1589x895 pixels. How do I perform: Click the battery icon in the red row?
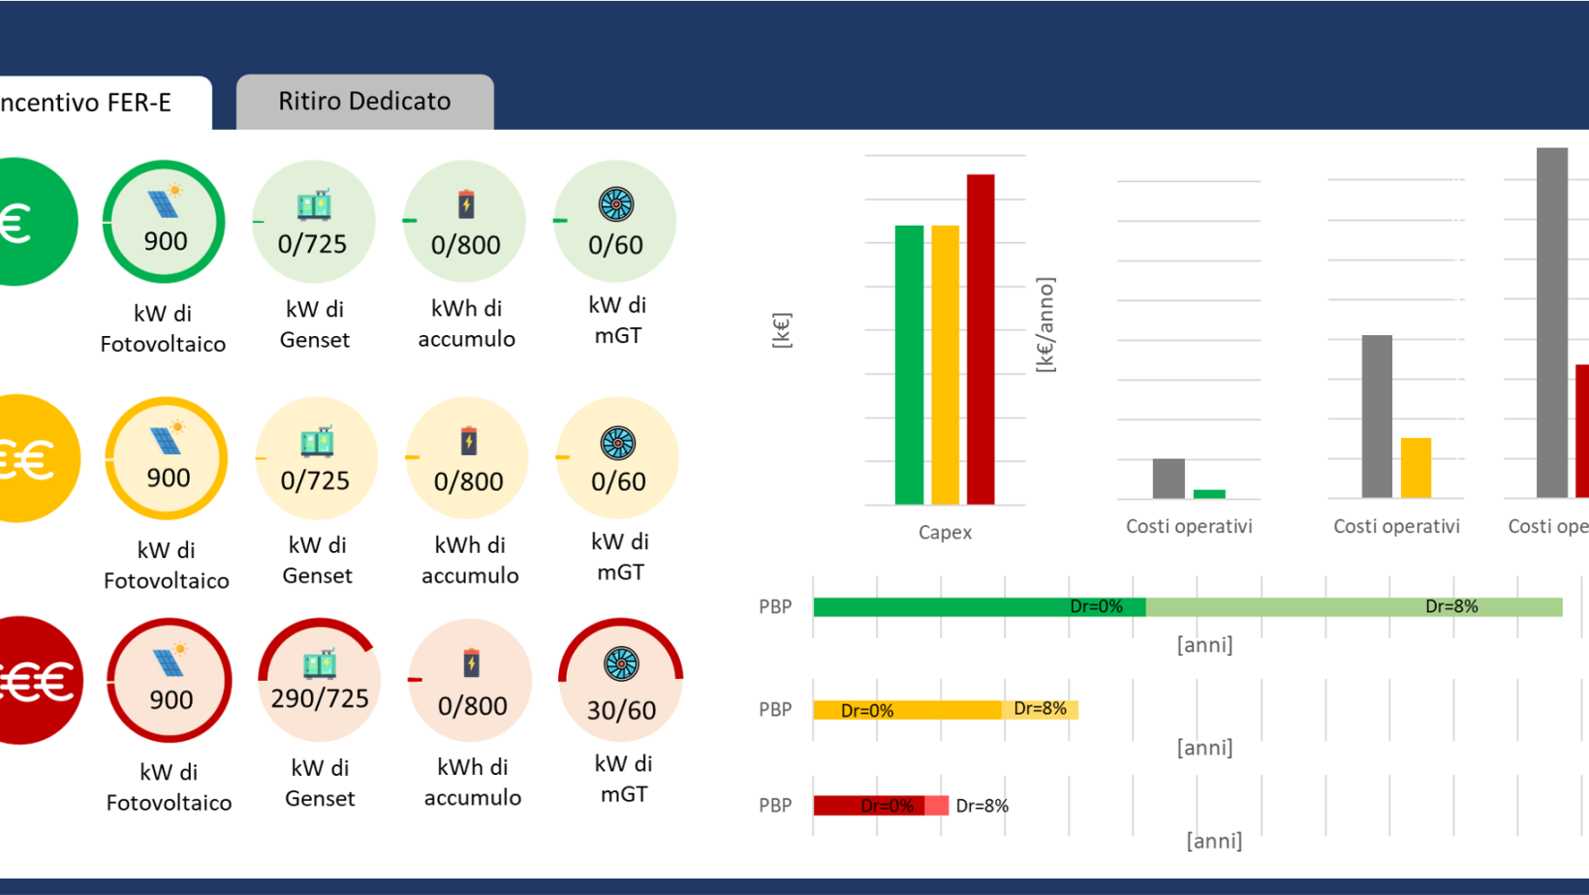472,664
